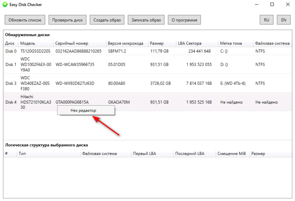Click the LBA Сектора column header
The image size is (295, 201).
190,44
